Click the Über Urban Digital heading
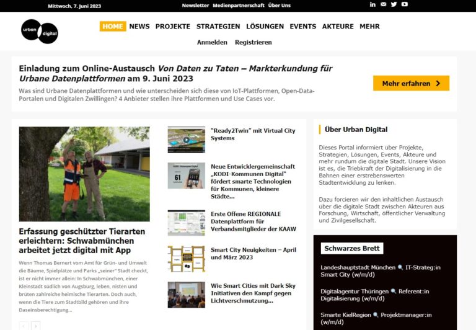The height and width of the screenshot is (330, 476). [356, 130]
